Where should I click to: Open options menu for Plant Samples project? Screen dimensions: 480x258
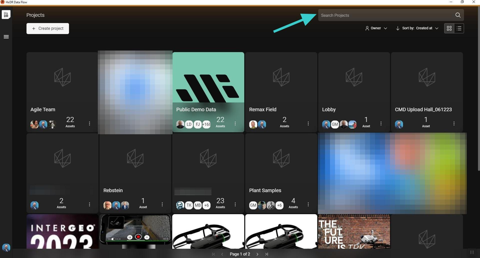coord(308,204)
